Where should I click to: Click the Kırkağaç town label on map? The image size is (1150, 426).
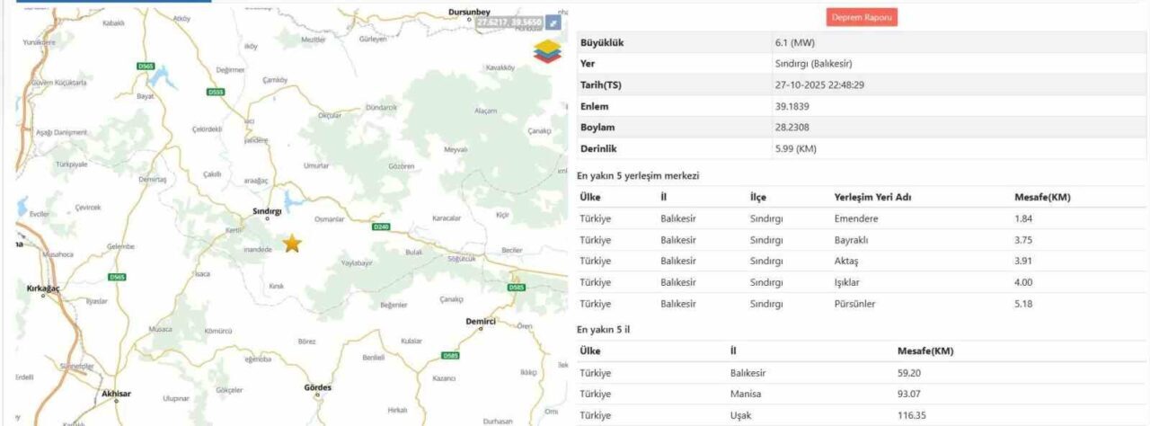point(43,288)
